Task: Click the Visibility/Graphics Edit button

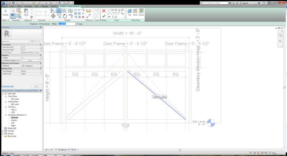Action: 30,60
